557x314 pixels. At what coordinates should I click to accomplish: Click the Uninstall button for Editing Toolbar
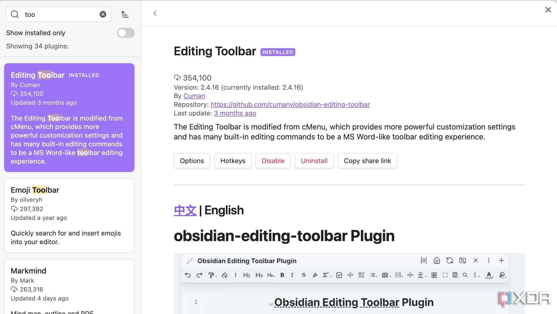tap(314, 160)
